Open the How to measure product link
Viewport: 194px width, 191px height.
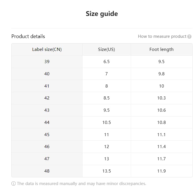coord(162,36)
